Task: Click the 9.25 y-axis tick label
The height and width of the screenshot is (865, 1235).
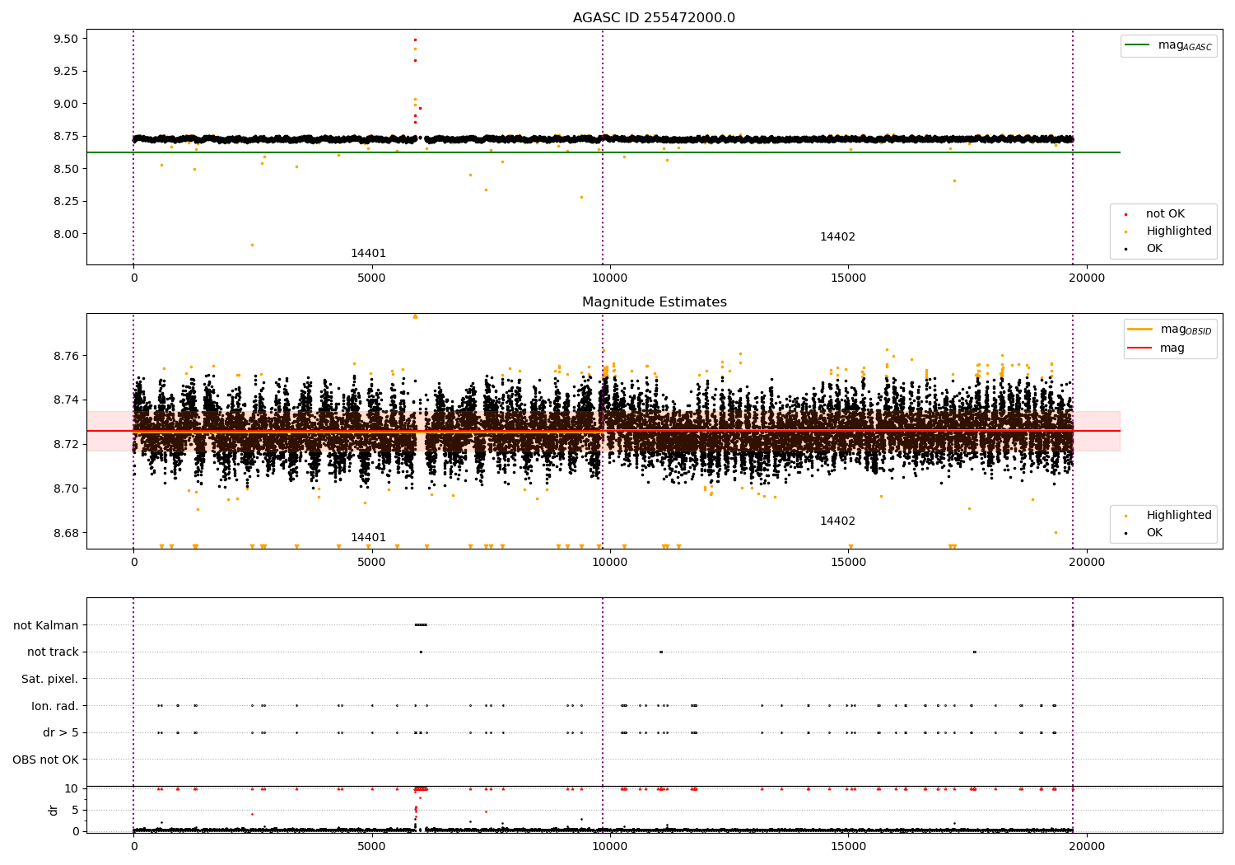Action: [65, 71]
